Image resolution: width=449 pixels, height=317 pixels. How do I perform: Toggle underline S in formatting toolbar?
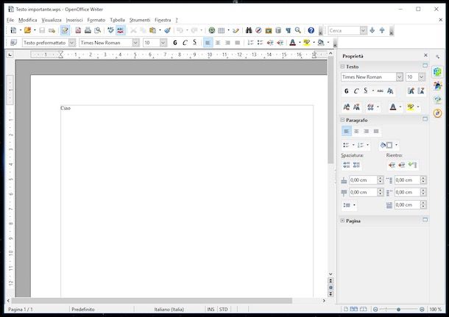tap(195, 43)
